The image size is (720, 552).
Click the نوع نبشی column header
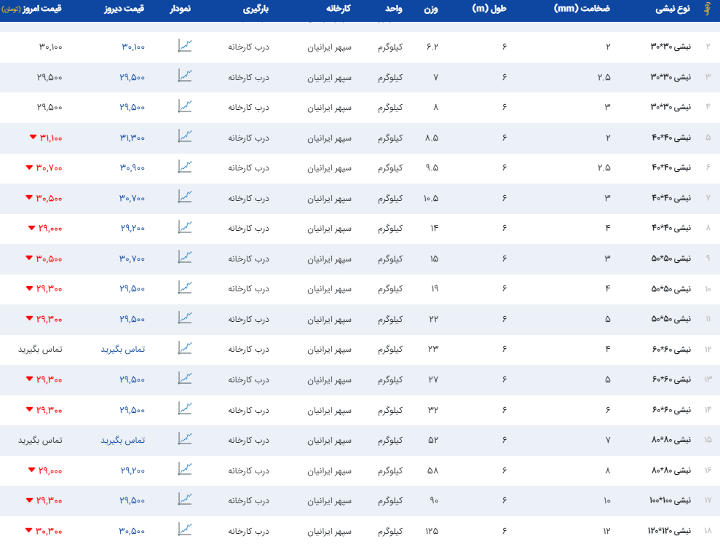coord(672,9)
